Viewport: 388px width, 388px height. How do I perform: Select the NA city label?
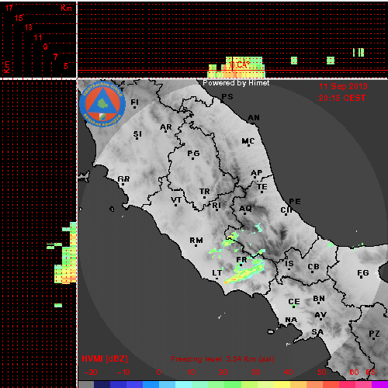pos(291,320)
